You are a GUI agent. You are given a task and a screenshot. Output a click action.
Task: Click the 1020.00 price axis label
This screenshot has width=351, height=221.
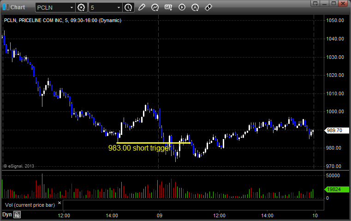click(335, 75)
